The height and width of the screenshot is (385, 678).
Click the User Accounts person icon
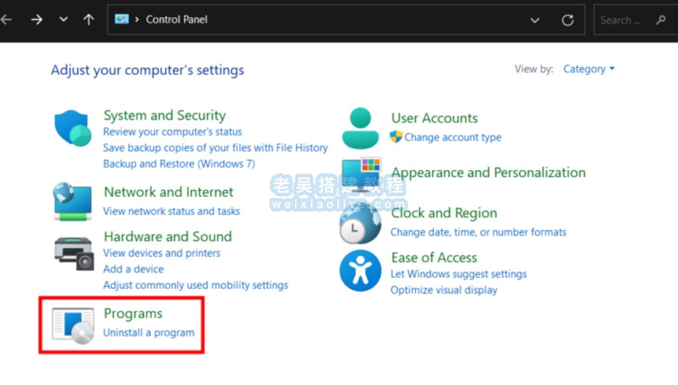point(360,128)
